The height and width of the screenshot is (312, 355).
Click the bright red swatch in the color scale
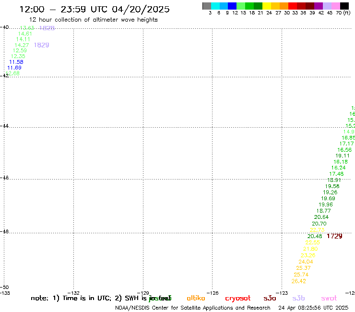point(293,6)
